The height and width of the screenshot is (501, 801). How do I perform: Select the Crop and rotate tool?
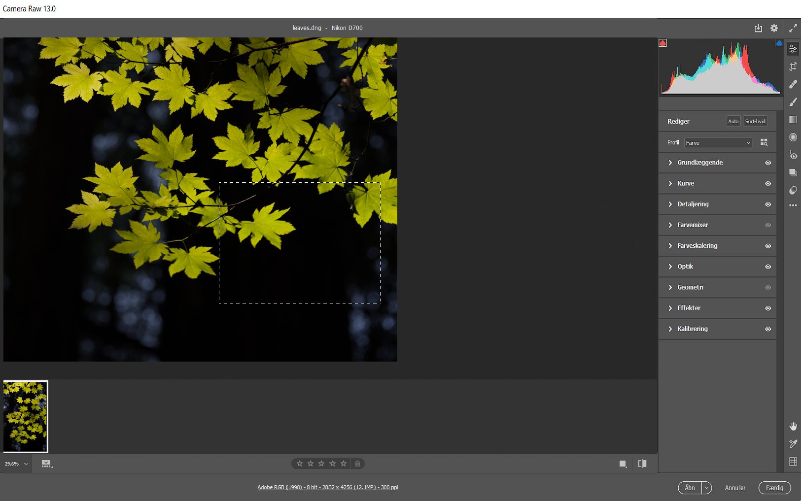[793, 67]
